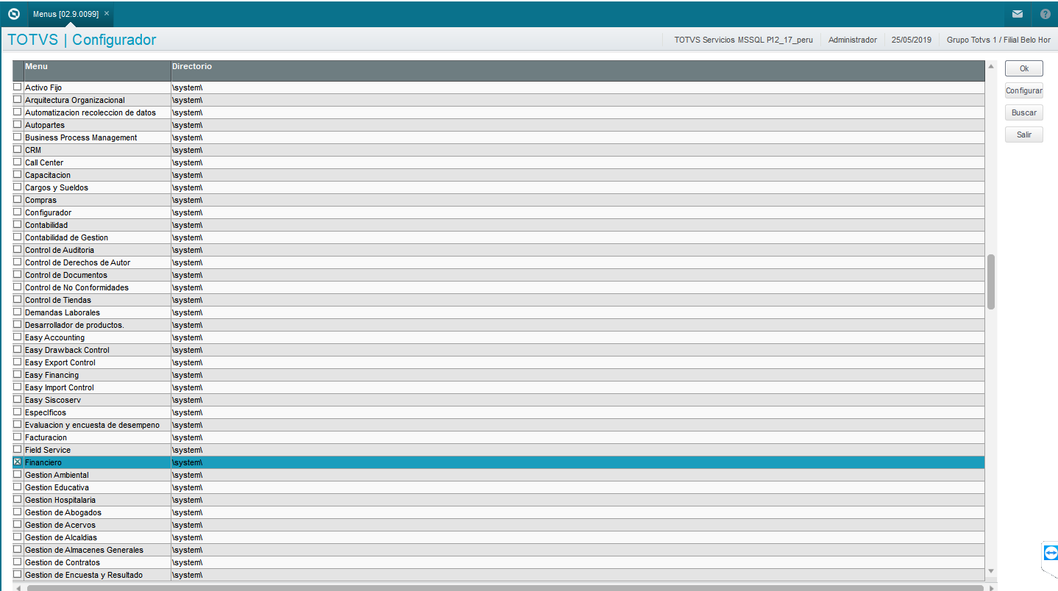
Task: Check the Demandas Laborales checkbox
Action: [x=18, y=312]
